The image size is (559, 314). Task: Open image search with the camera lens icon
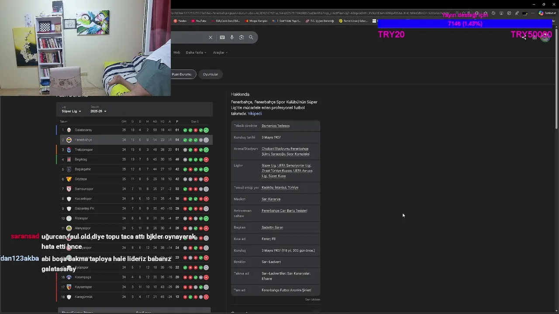[x=242, y=38]
